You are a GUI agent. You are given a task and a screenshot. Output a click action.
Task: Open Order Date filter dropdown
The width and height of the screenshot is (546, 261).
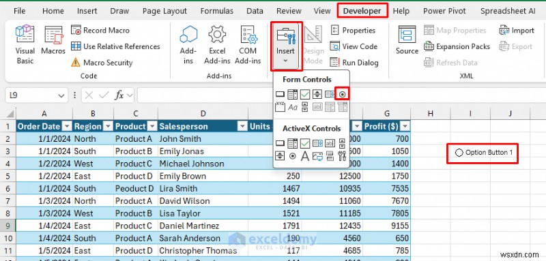pos(67,126)
